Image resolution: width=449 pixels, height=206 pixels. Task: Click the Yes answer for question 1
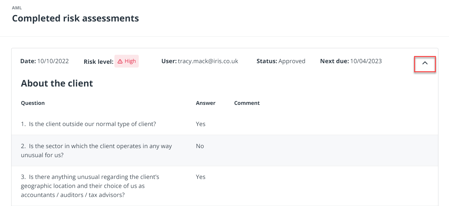click(x=201, y=124)
